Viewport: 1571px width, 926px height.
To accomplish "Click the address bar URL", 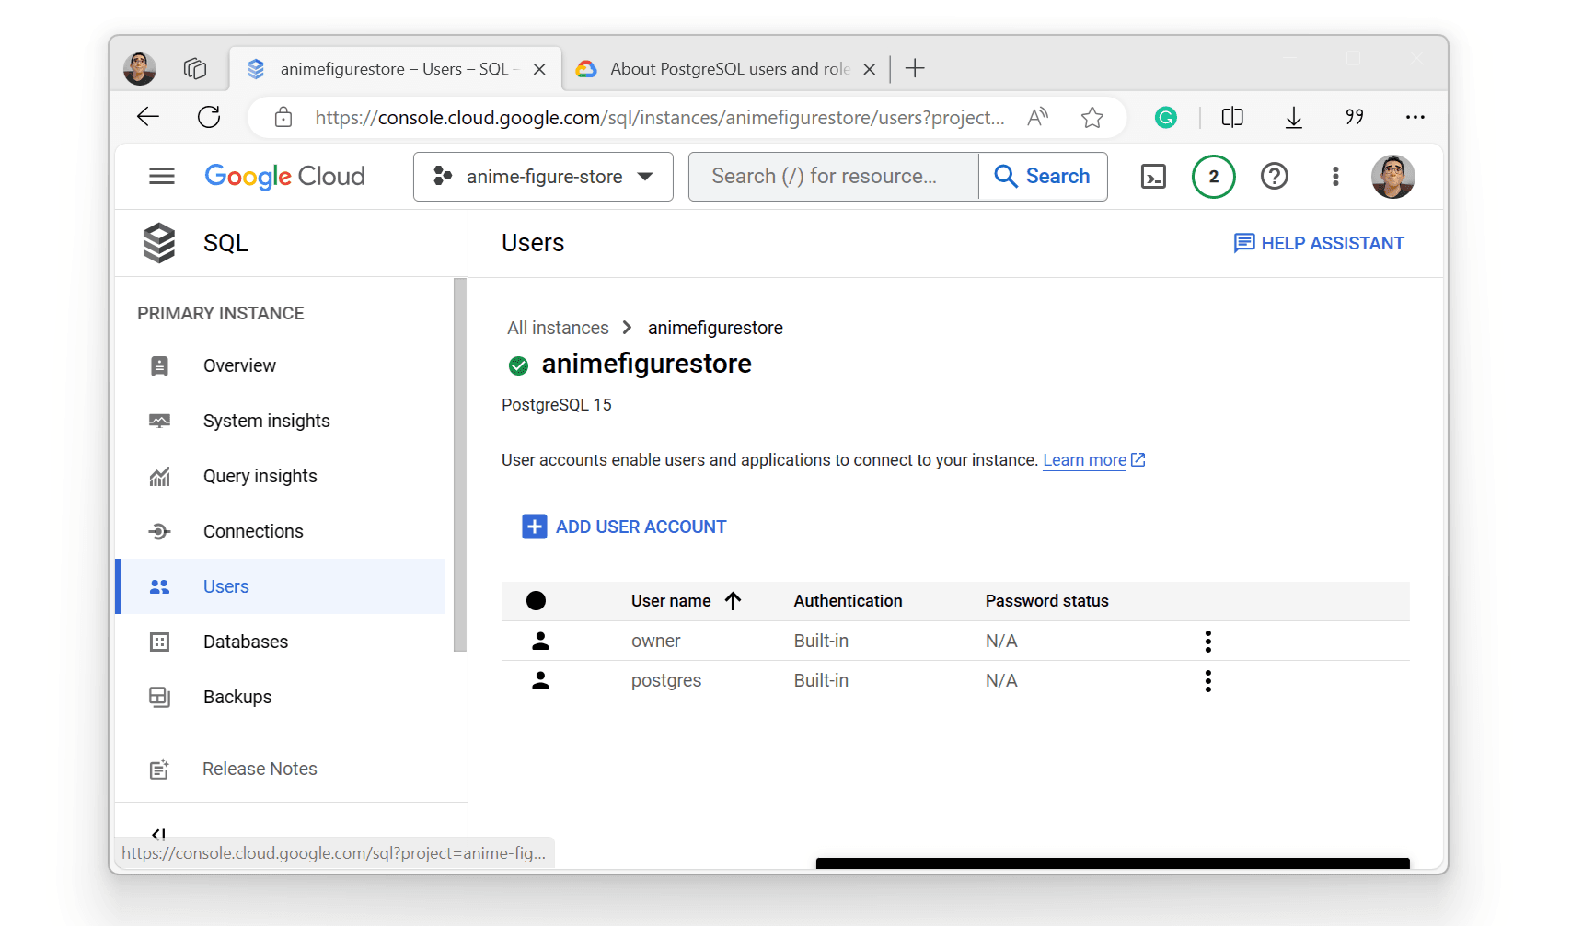I will pyautogui.click(x=659, y=118).
